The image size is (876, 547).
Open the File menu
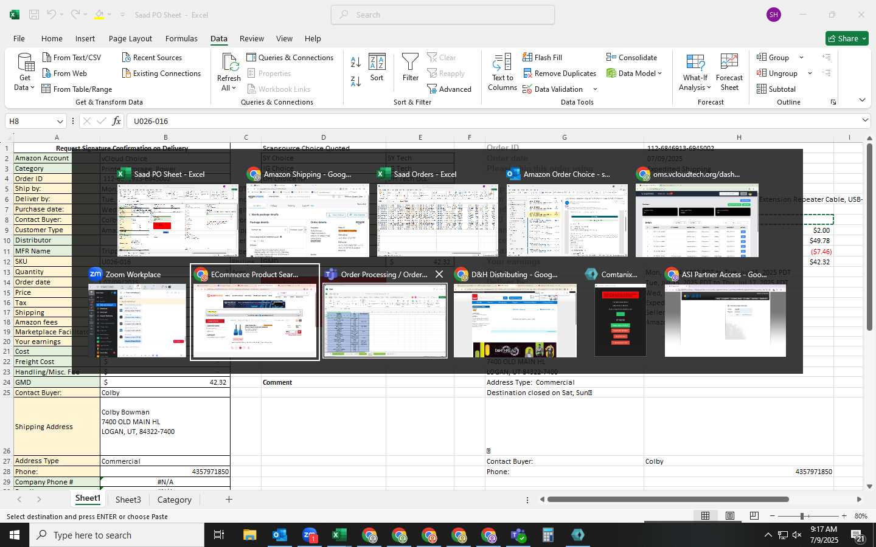tap(19, 38)
